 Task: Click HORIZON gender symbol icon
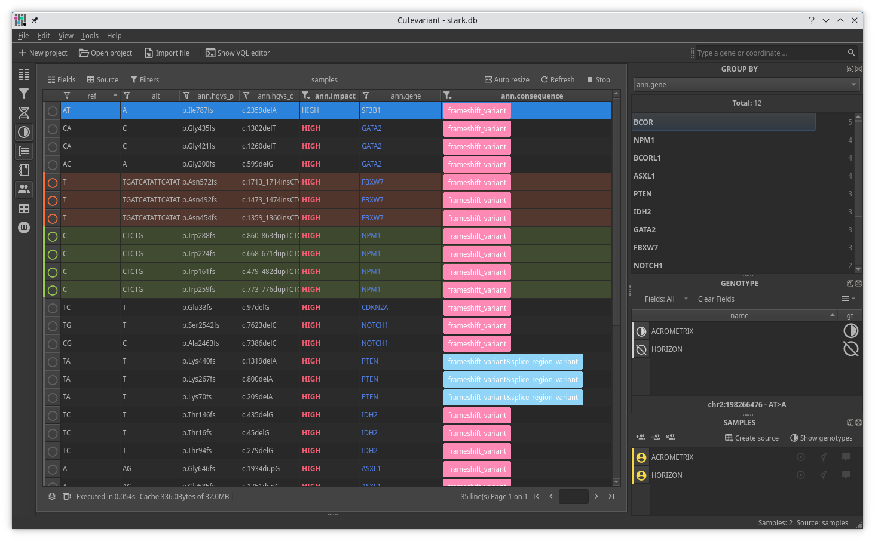tap(824, 475)
